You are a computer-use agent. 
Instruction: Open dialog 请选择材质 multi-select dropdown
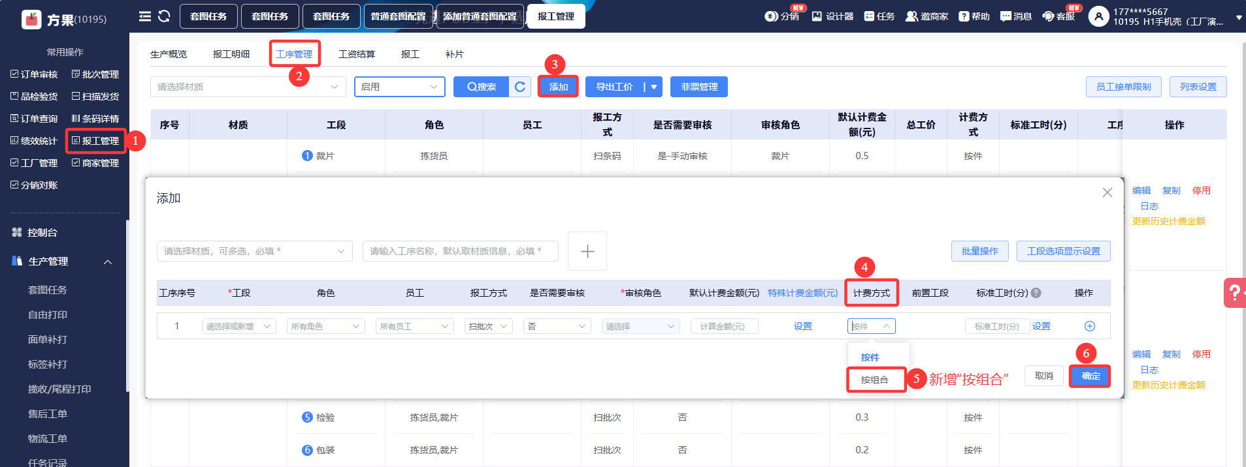255,251
